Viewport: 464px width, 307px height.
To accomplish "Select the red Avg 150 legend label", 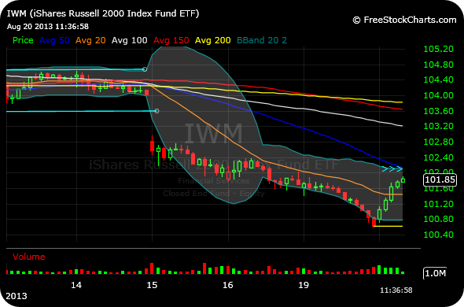I will point(171,40).
